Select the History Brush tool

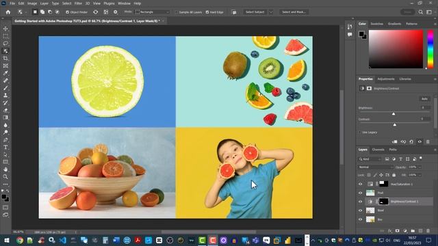(5, 102)
